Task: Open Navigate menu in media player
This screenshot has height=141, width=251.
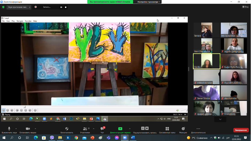Action: coord(20,21)
